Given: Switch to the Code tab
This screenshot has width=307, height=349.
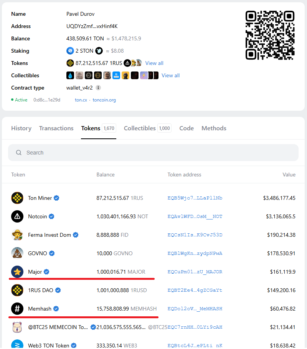Looking at the screenshot, I should (x=187, y=128).
